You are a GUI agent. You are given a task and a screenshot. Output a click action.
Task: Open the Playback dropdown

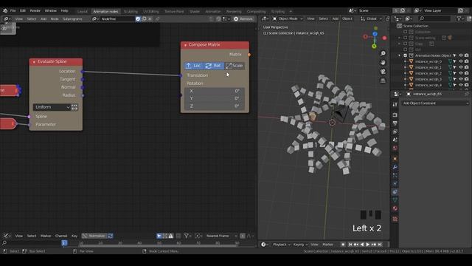(x=281, y=245)
